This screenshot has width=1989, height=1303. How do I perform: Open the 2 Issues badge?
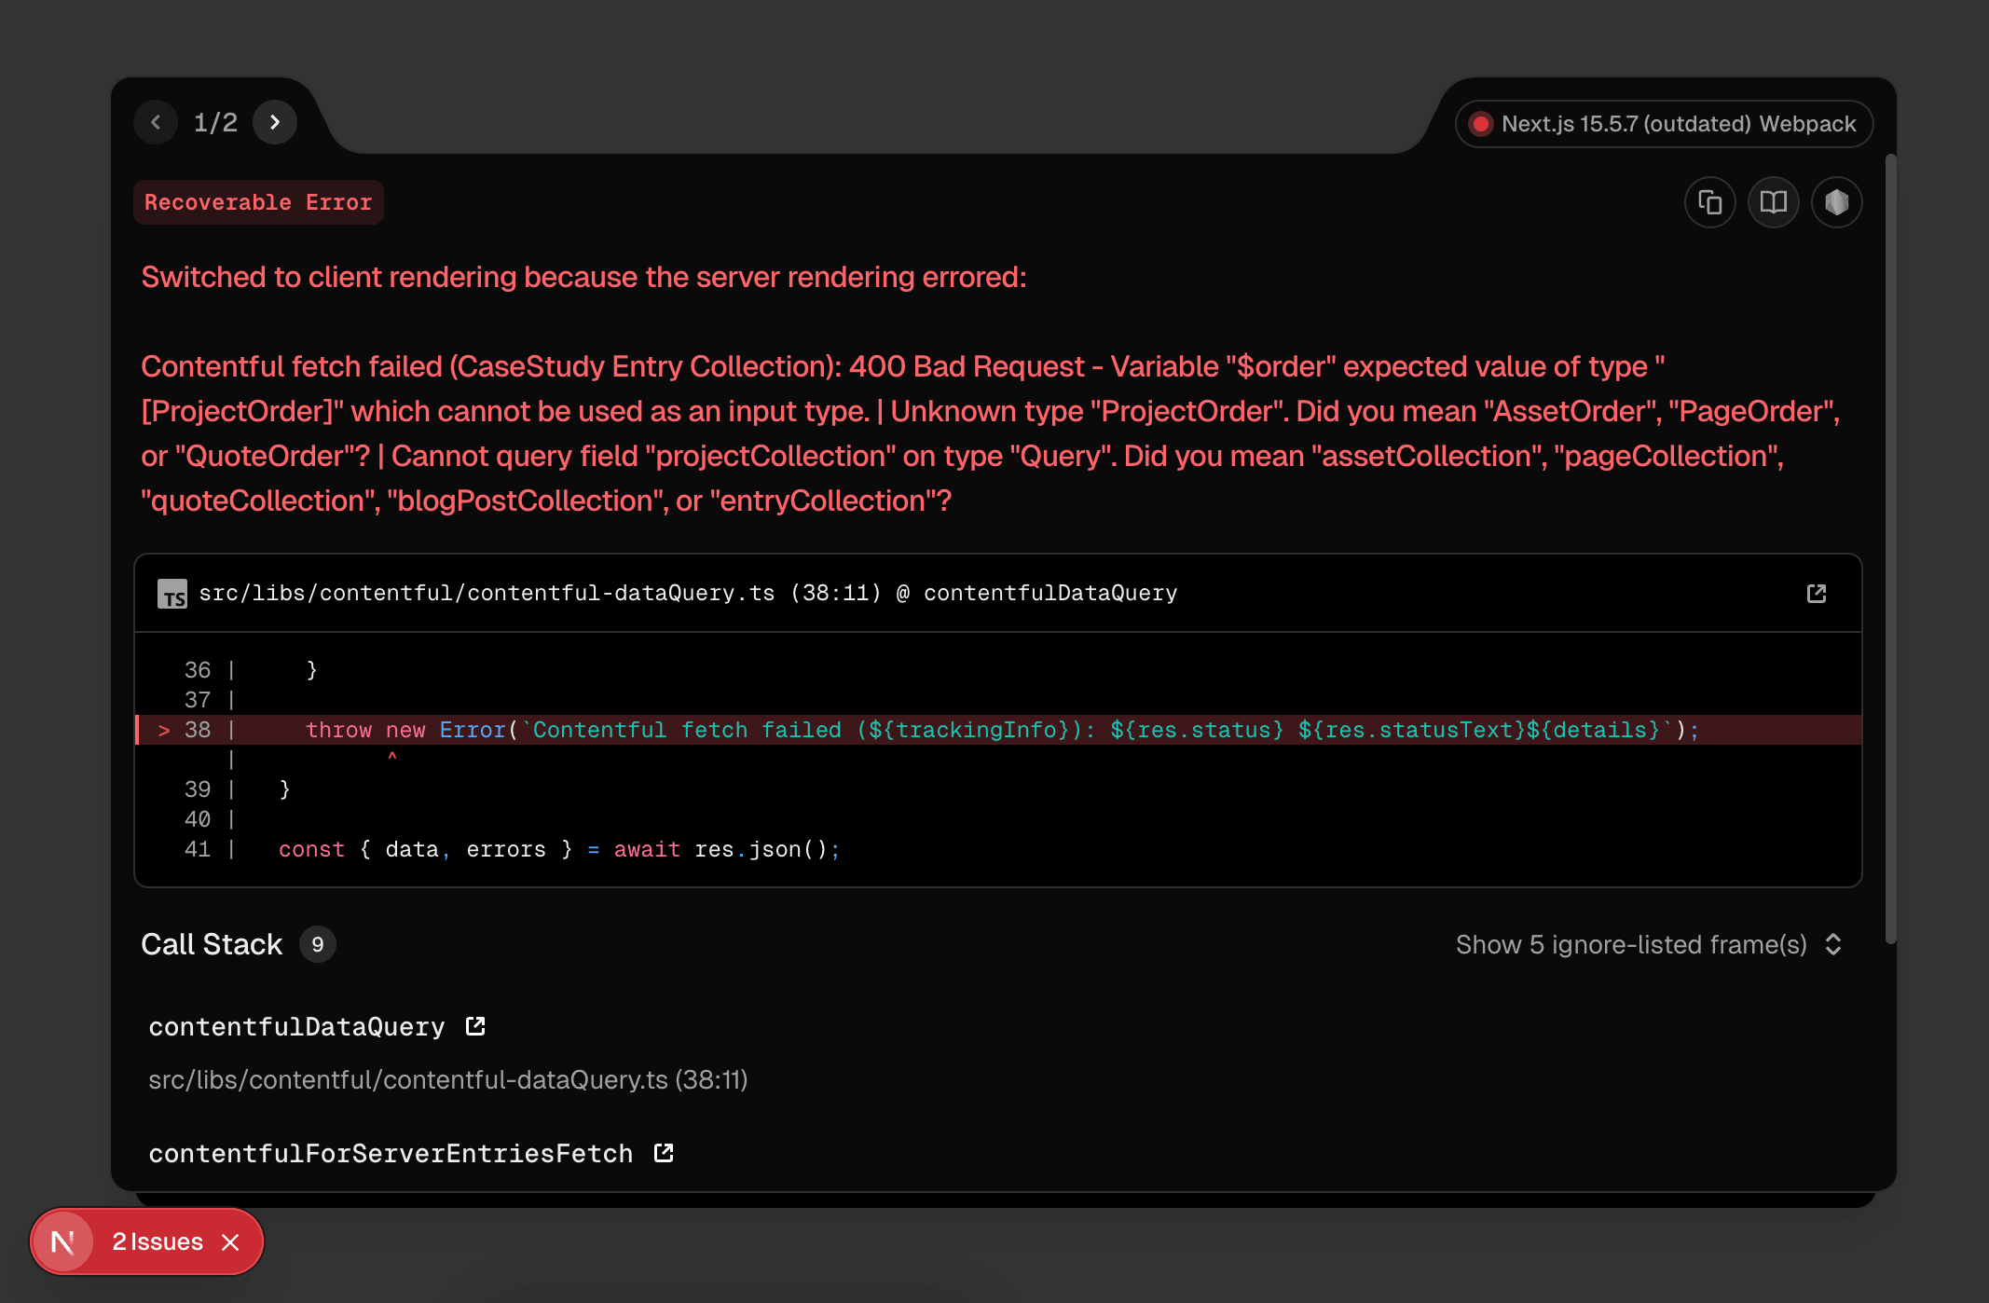(x=158, y=1241)
